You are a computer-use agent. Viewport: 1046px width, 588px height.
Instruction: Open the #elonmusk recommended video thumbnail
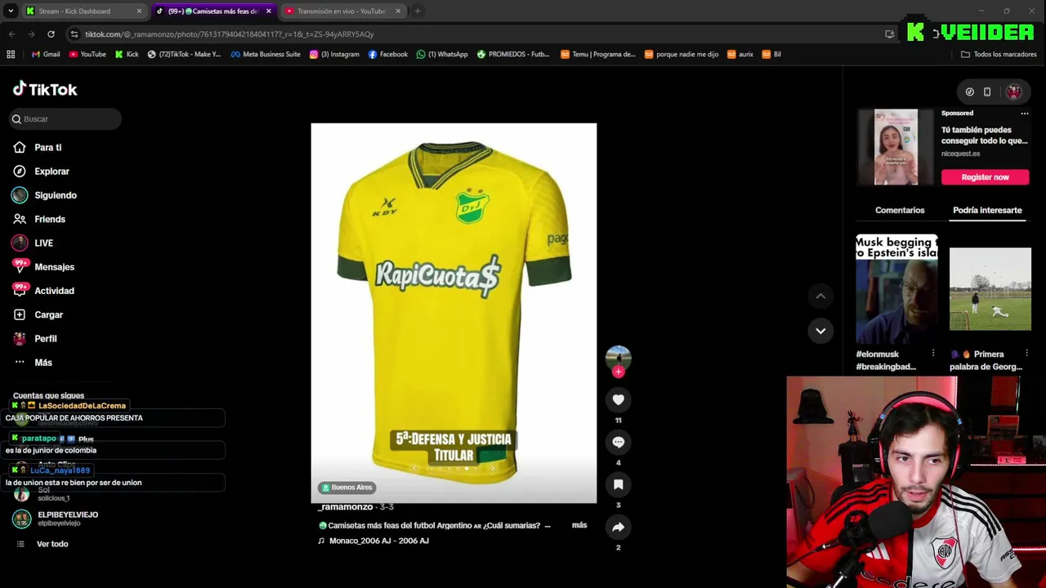896,289
